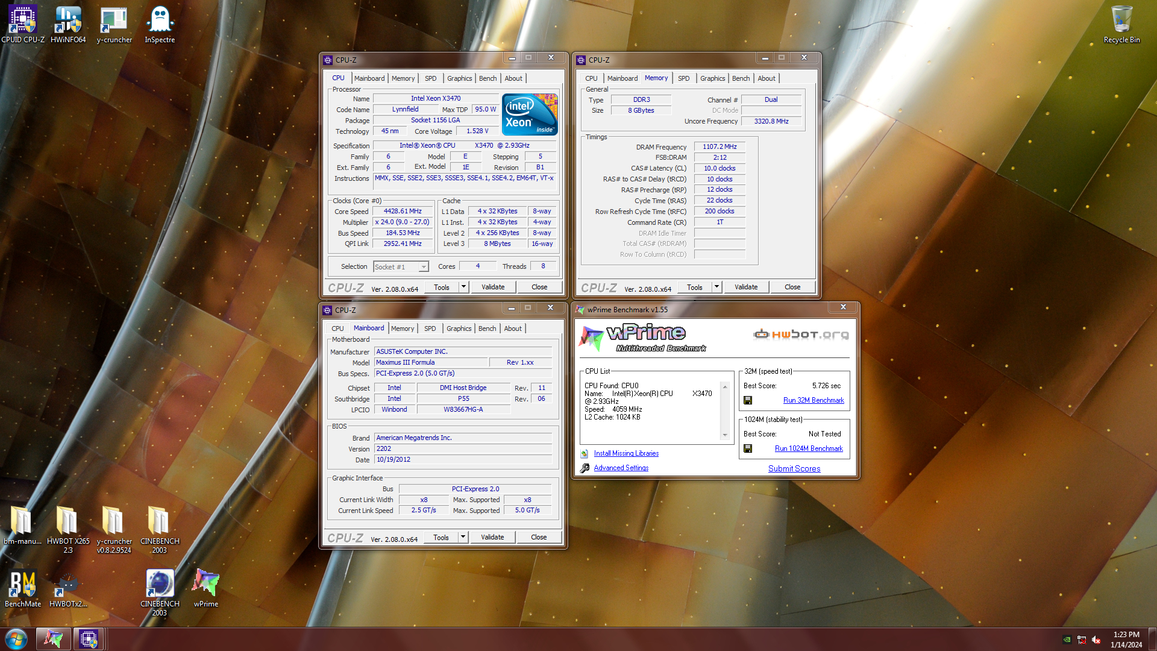Click the HWBOT.org logo in wPrime

click(801, 335)
